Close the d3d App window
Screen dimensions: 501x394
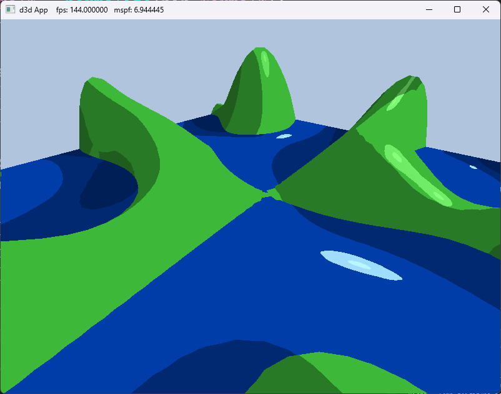485,9
